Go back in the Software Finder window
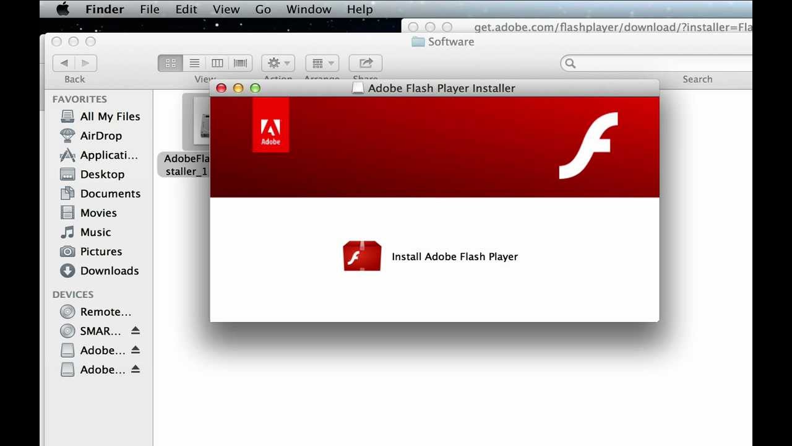 [64, 63]
